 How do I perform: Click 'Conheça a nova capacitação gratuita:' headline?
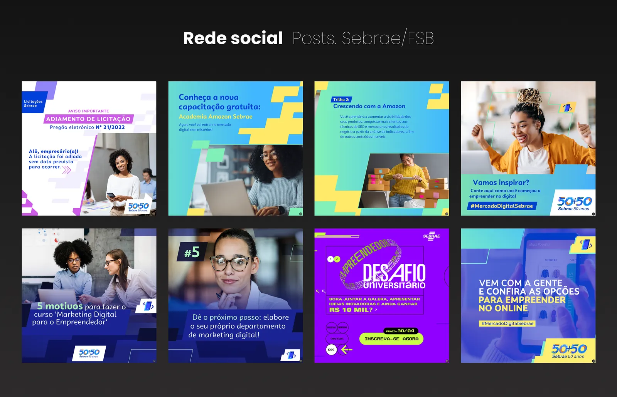point(219,102)
